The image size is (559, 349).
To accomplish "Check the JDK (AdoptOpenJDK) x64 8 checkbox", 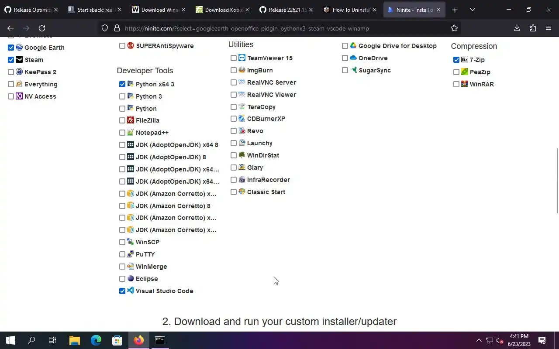I will (x=122, y=145).
